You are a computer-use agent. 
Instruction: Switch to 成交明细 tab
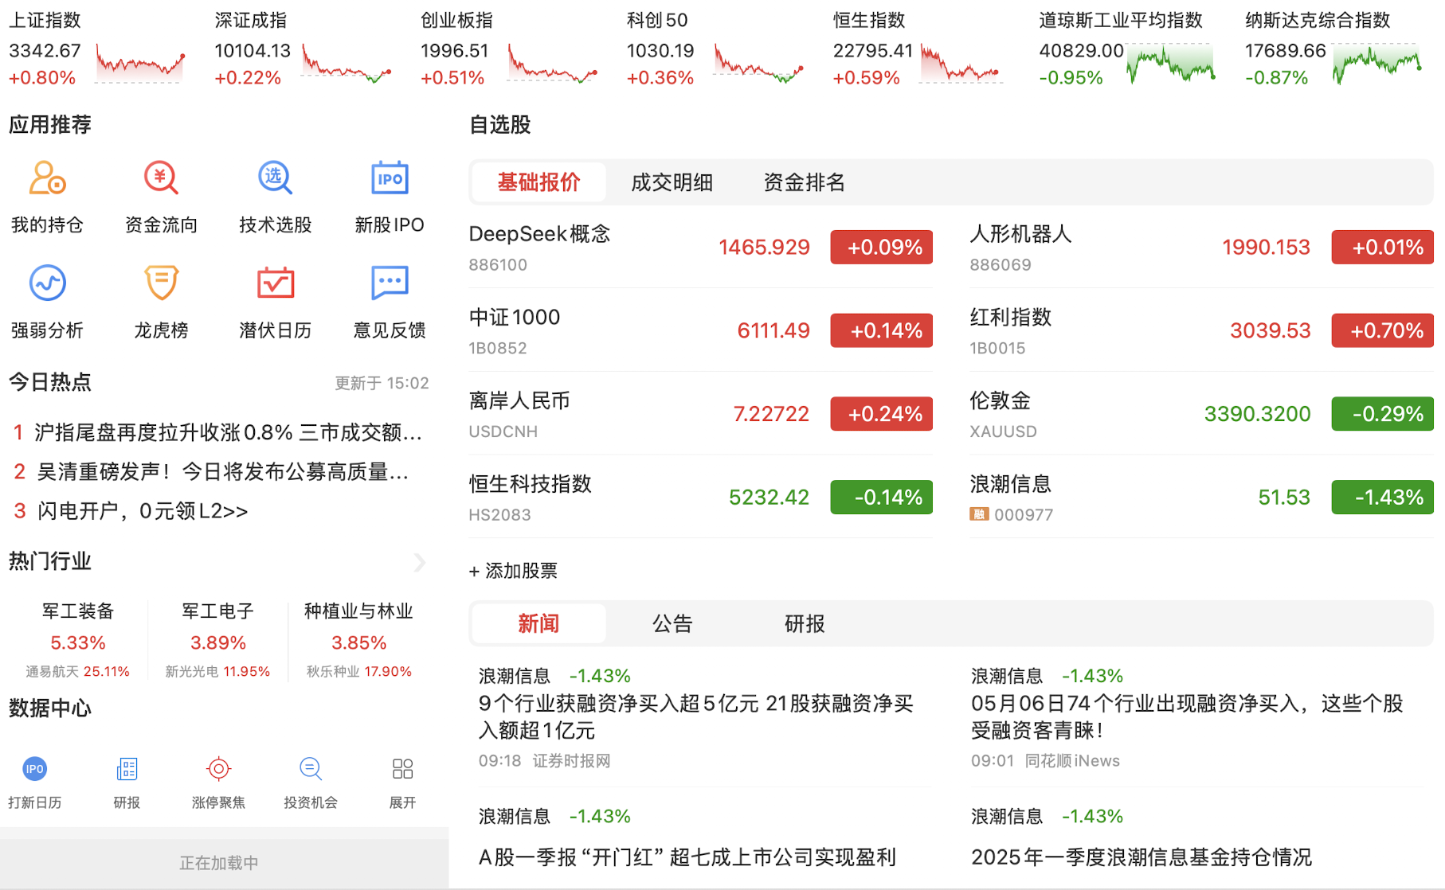[x=672, y=182]
